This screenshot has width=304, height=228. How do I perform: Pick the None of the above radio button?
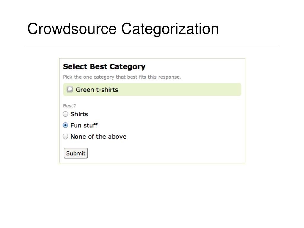pos(65,137)
